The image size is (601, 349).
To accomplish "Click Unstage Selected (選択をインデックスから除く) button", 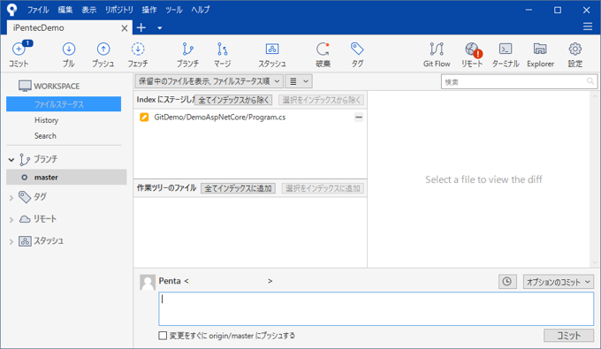I will [321, 100].
